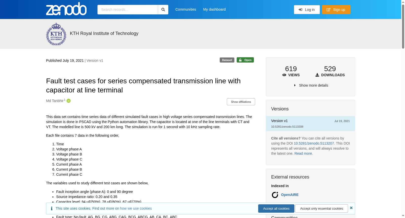Choose Accept only essential cookies
Viewport: 405px width, 218px height.
(x=321, y=208)
